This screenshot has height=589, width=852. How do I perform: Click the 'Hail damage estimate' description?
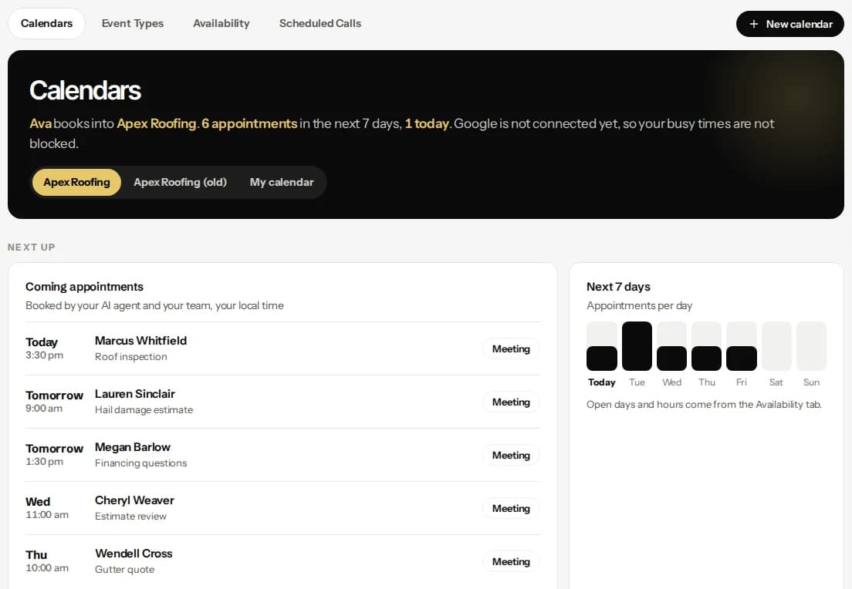[144, 410]
